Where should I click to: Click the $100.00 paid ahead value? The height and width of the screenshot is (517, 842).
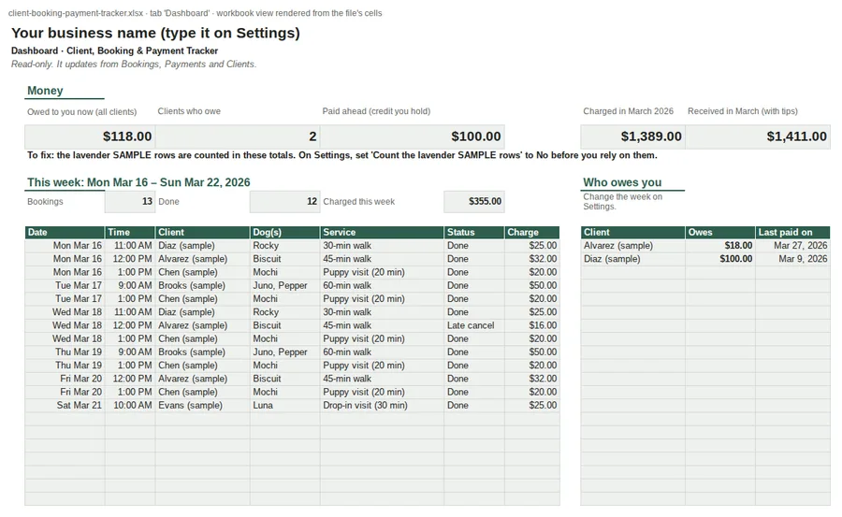coord(412,136)
